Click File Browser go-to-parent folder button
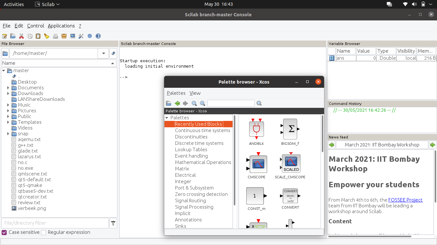437x245 pixels. click(113, 53)
